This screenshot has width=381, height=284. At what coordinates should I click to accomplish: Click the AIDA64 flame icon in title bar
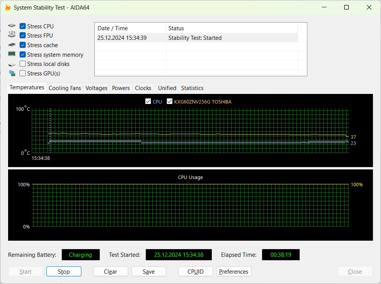click(x=8, y=7)
